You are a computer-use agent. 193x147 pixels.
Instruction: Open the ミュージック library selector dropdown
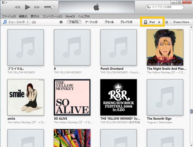(16, 22)
